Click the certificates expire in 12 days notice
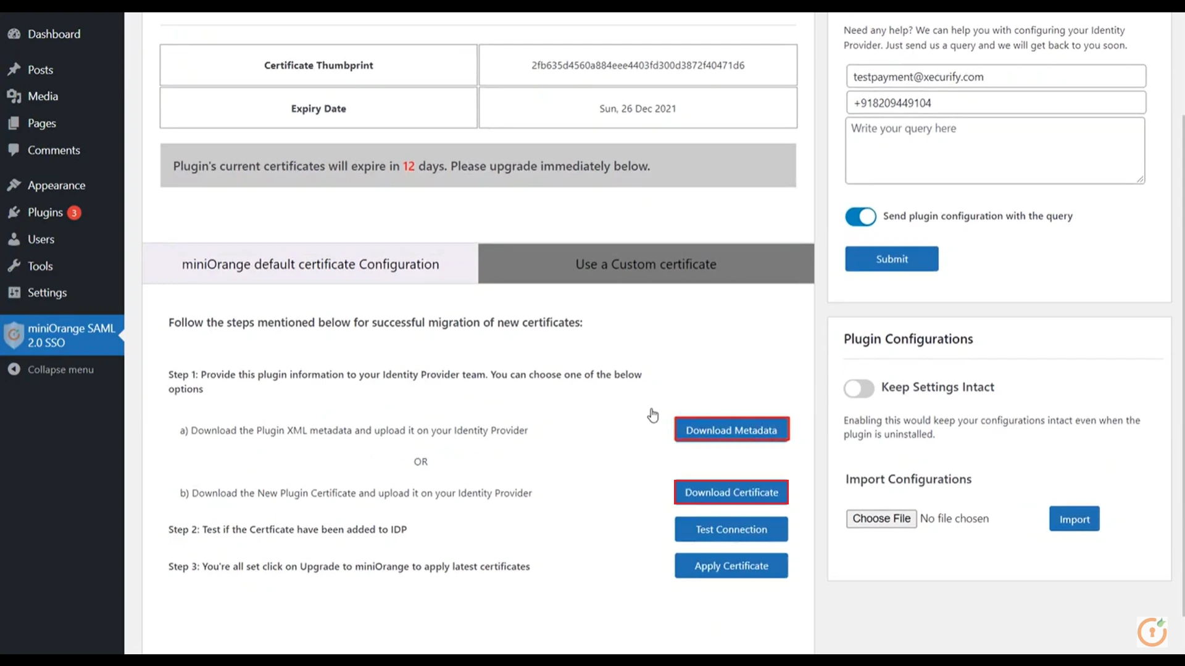 (478, 166)
